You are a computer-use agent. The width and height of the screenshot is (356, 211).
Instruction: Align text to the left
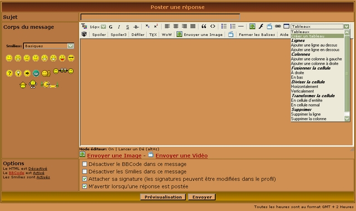click(167, 26)
